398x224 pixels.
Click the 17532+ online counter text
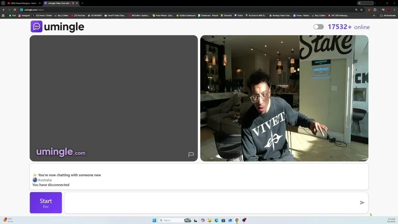coord(349,27)
